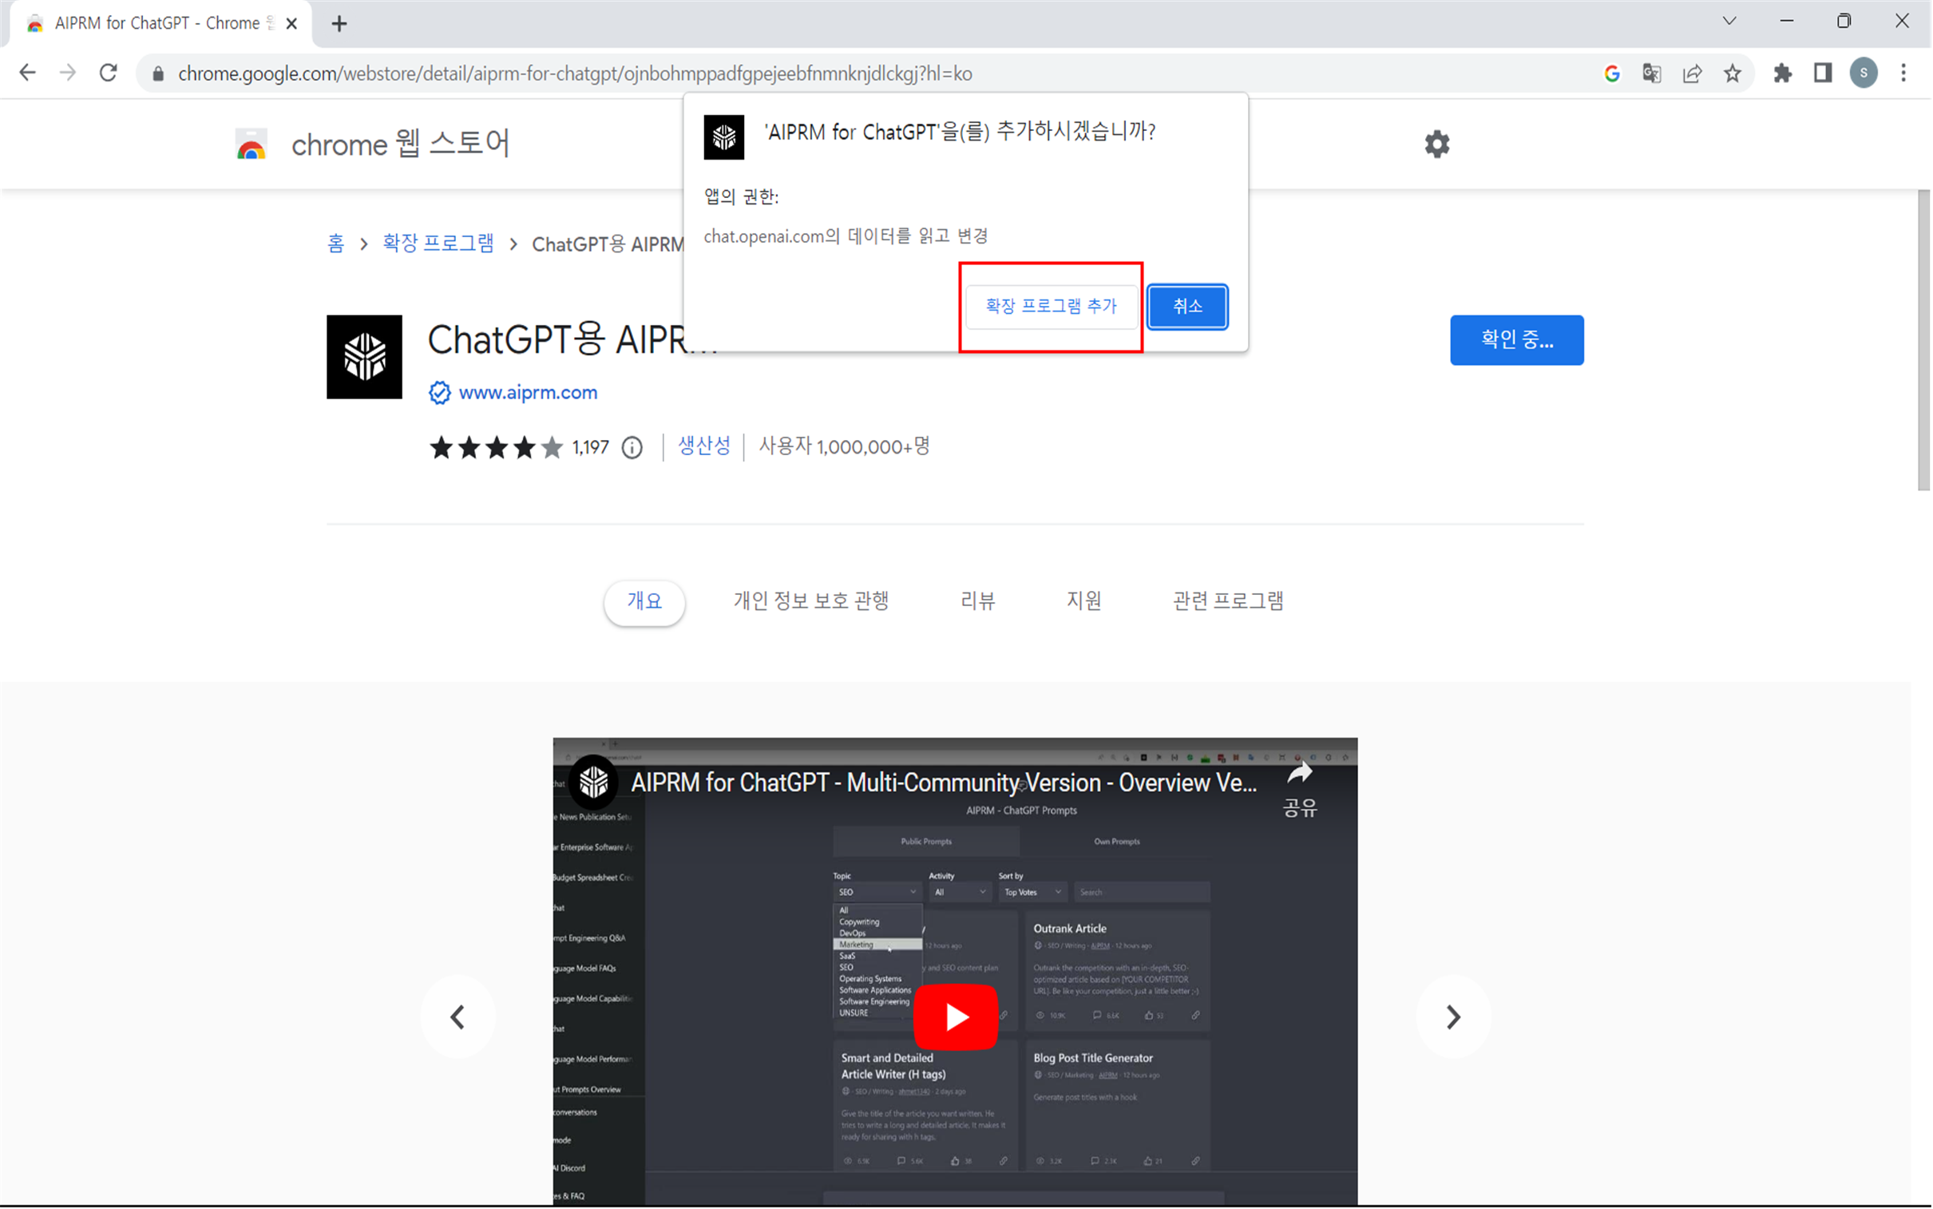1933x1209 pixels.
Task: Open Chrome three-dot menu
Action: click(x=1903, y=73)
